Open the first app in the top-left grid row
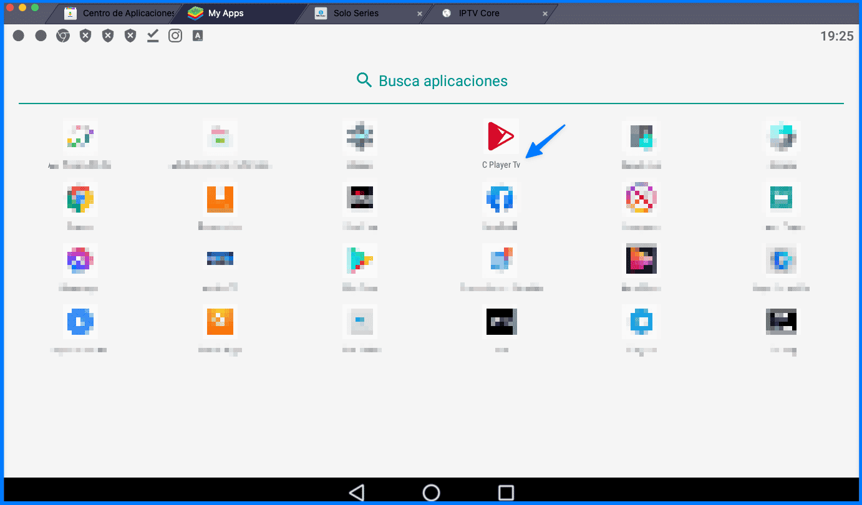This screenshot has width=862, height=505. (80, 136)
